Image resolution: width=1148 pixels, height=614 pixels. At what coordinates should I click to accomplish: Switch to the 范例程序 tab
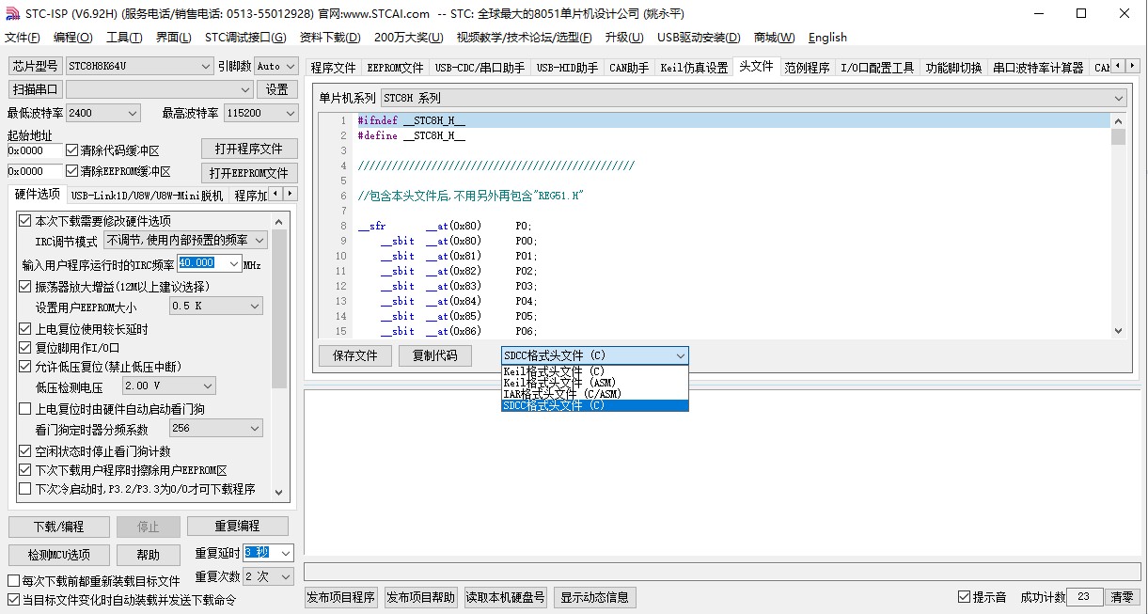tap(808, 68)
